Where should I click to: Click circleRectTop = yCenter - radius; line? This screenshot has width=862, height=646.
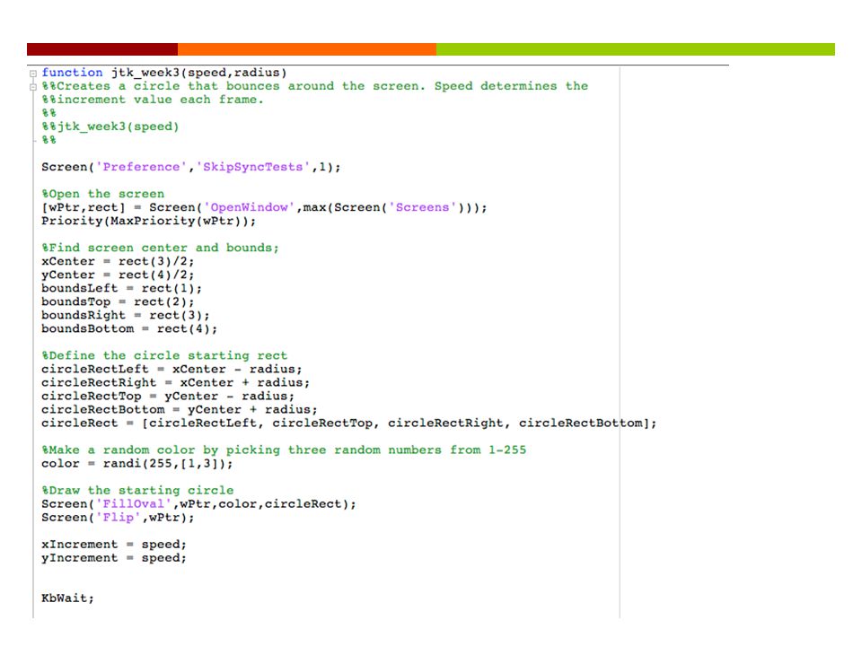click(168, 396)
